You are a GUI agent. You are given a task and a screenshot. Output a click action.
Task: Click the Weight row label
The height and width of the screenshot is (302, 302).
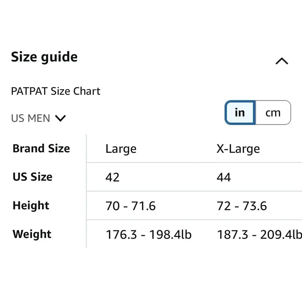32,234
